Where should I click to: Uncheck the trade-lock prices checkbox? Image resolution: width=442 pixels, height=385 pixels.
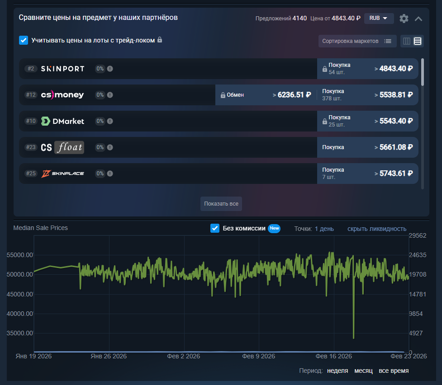23,40
